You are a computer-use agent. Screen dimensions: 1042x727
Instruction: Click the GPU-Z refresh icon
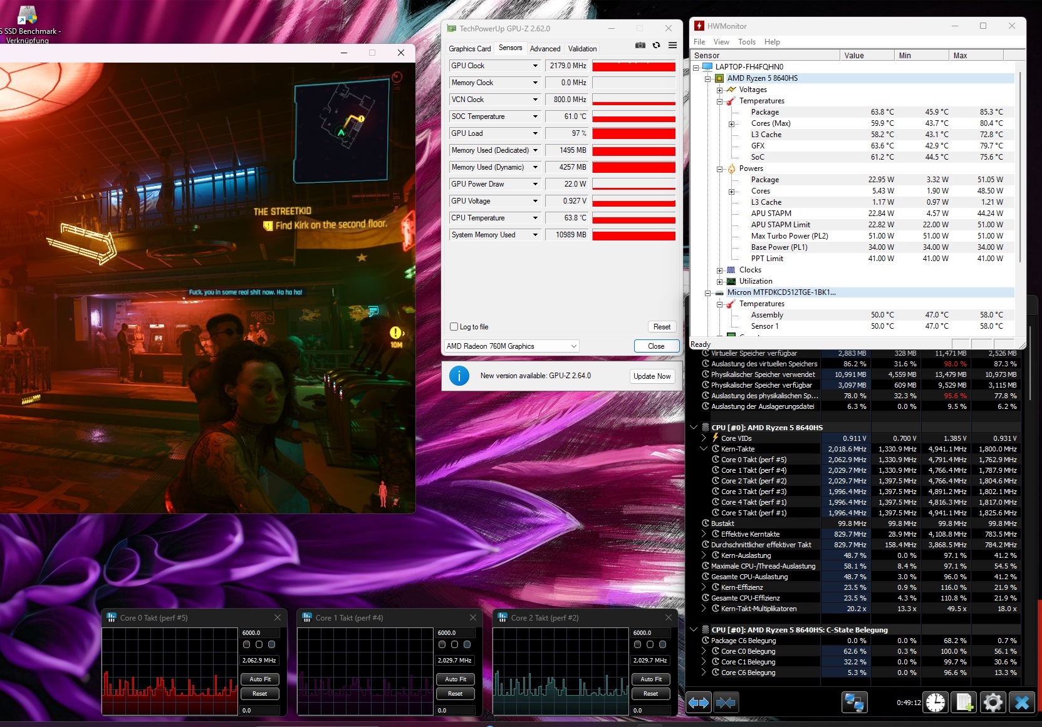click(x=656, y=45)
